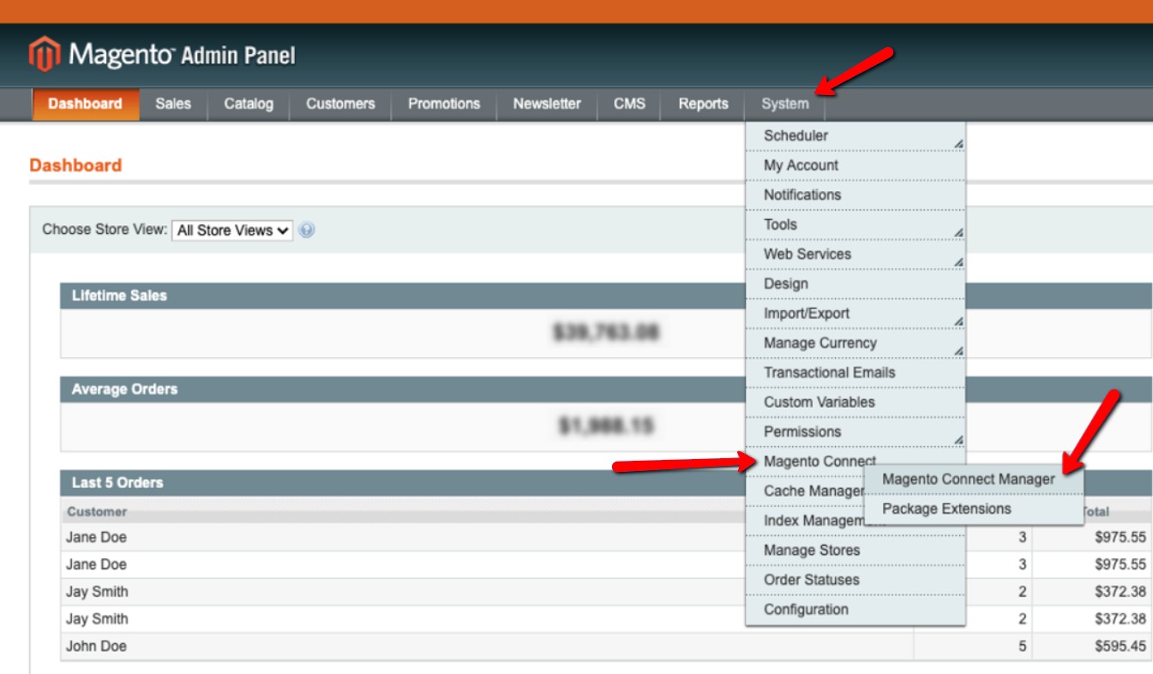Open the Promotions menu
The image size is (1153, 674).
point(444,104)
